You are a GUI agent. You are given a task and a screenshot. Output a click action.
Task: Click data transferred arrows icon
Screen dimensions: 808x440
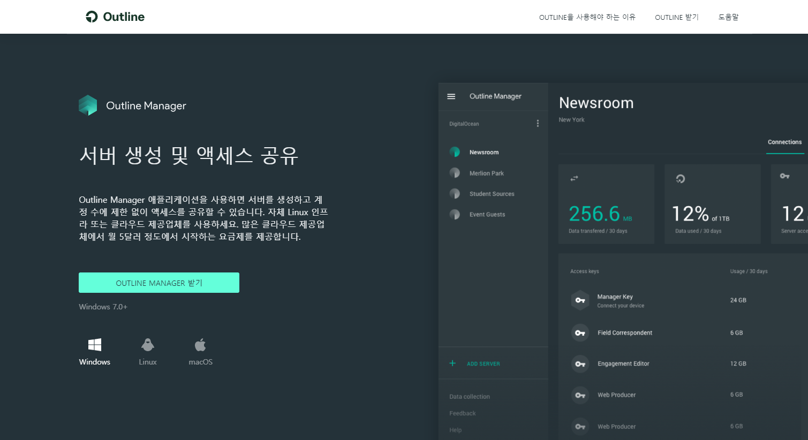click(x=574, y=178)
